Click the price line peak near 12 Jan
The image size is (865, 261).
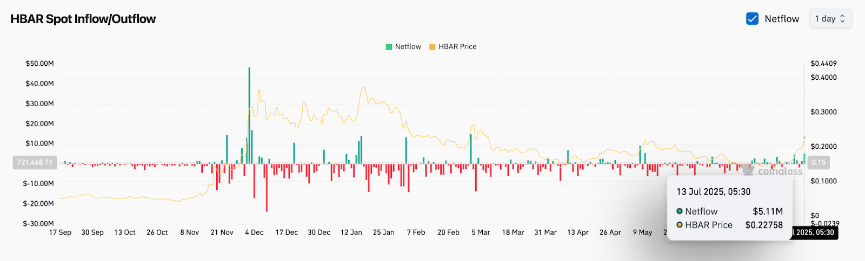tap(364, 87)
